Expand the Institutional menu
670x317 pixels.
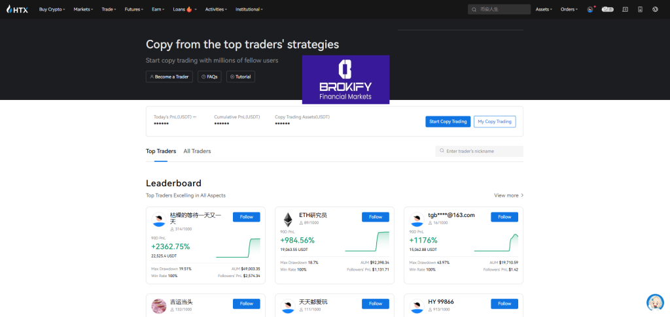point(249,9)
